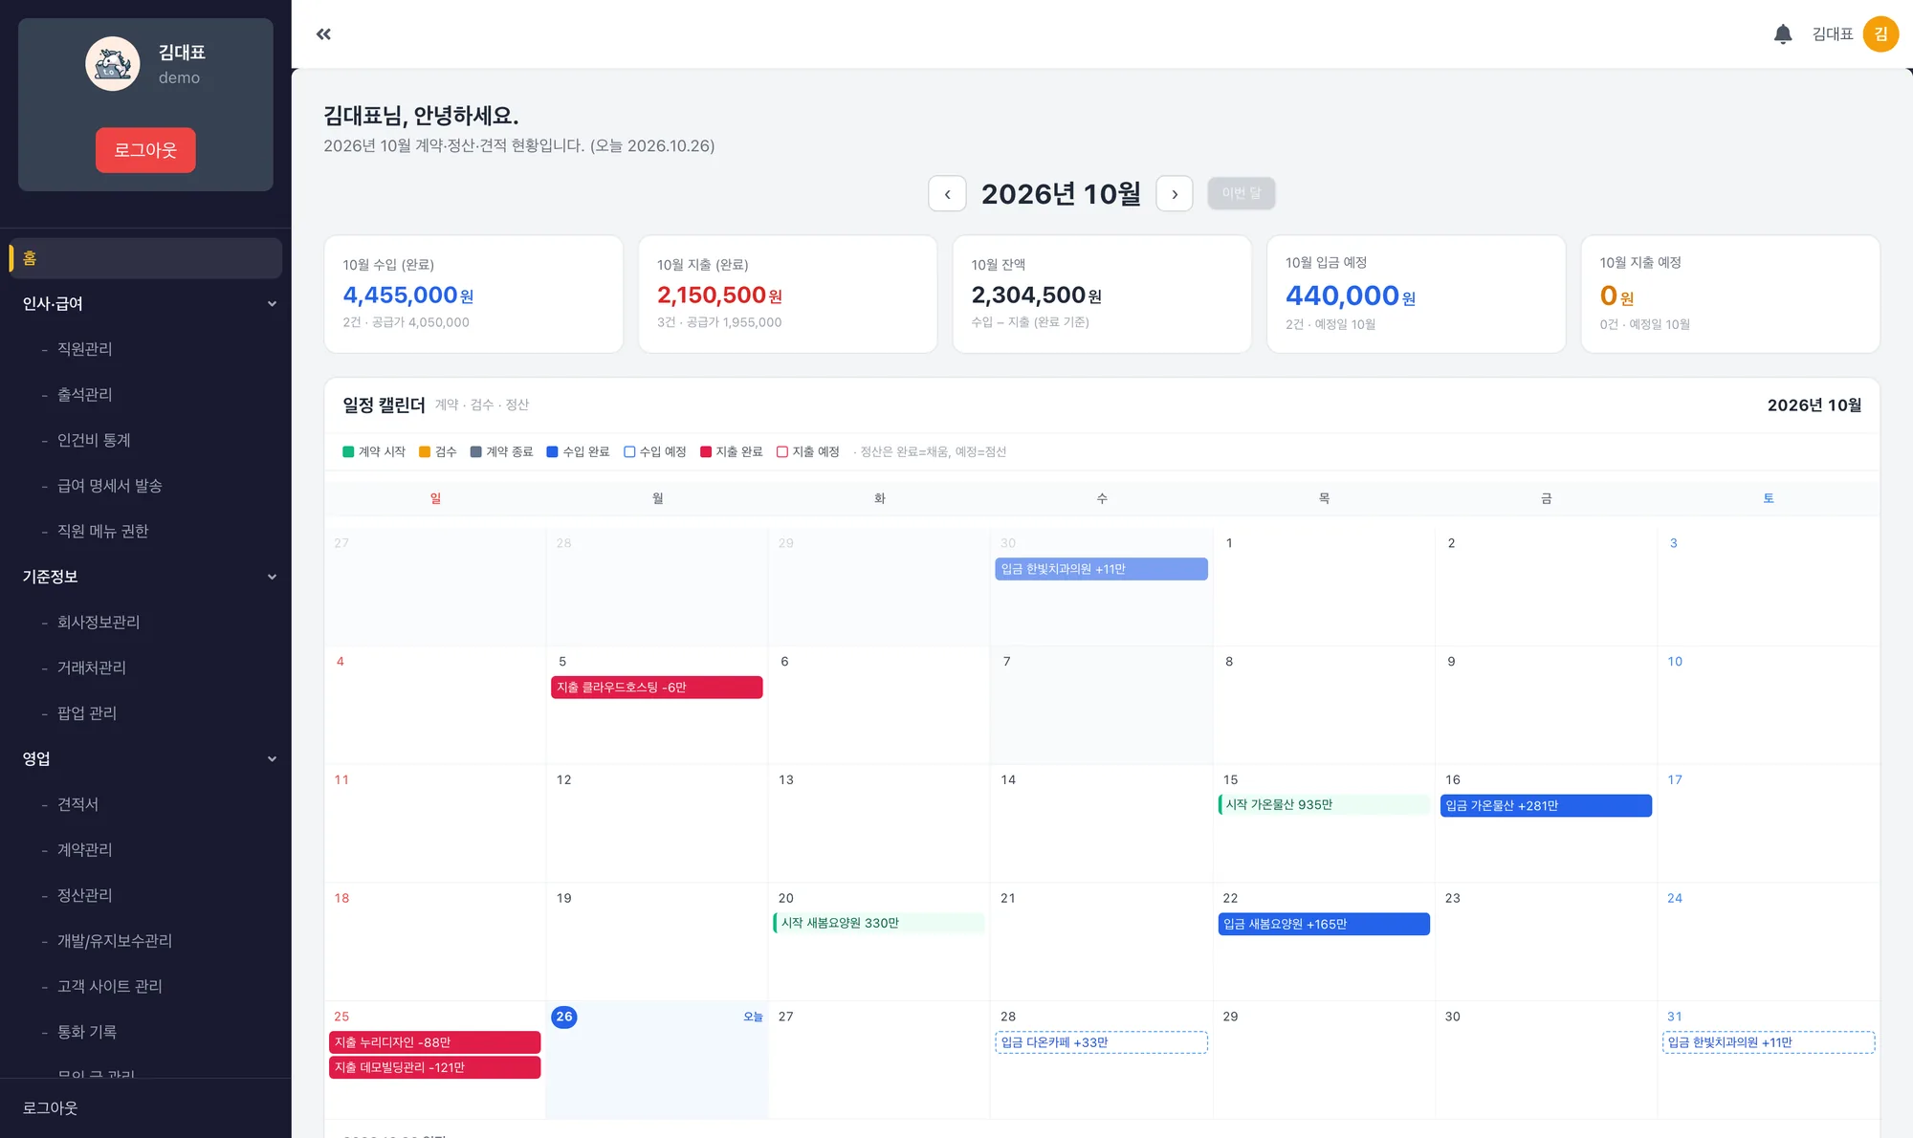Image resolution: width=1913 pixels, height=1138 pixels.
Task: Click 로그아웃 at the sidebar bottom
Action: click(50, 1107)
